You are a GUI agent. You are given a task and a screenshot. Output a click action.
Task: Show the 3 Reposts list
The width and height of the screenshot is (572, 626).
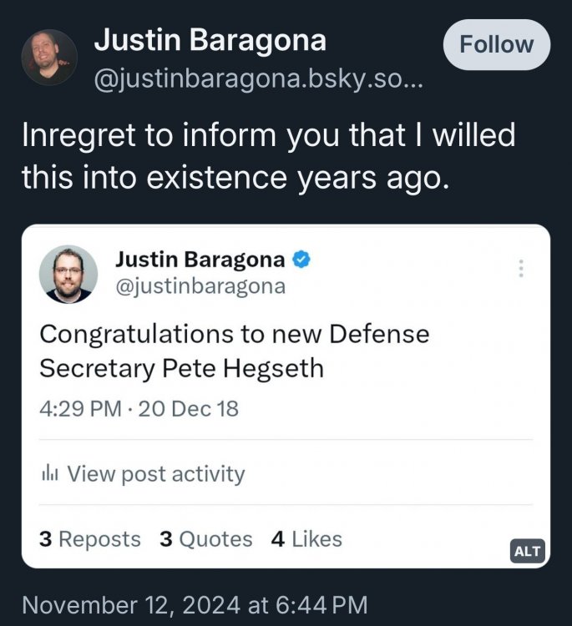click(x=90, y=539)
